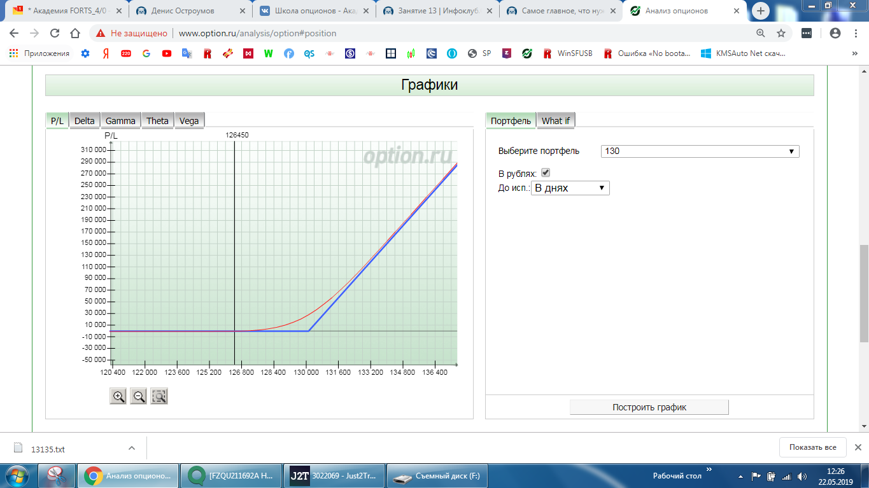
Task: Show hidden system tray icons
Action: click(740, 476)
